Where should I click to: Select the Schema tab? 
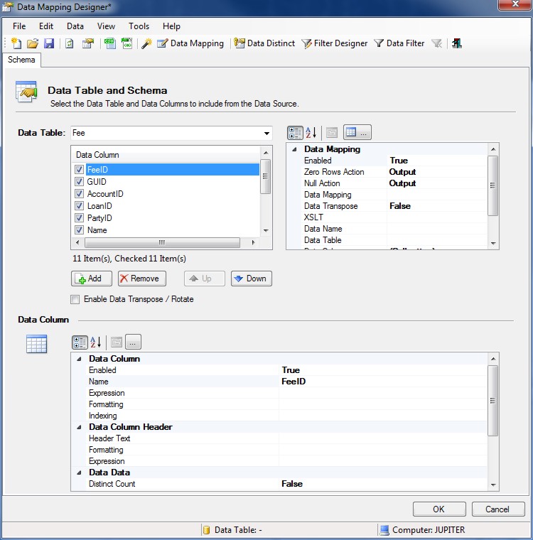click(21, 60)
